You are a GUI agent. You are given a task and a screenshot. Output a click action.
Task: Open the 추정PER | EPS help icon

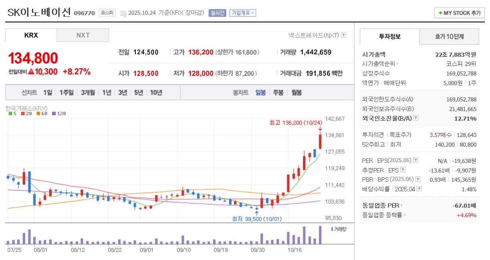[402, 170]
